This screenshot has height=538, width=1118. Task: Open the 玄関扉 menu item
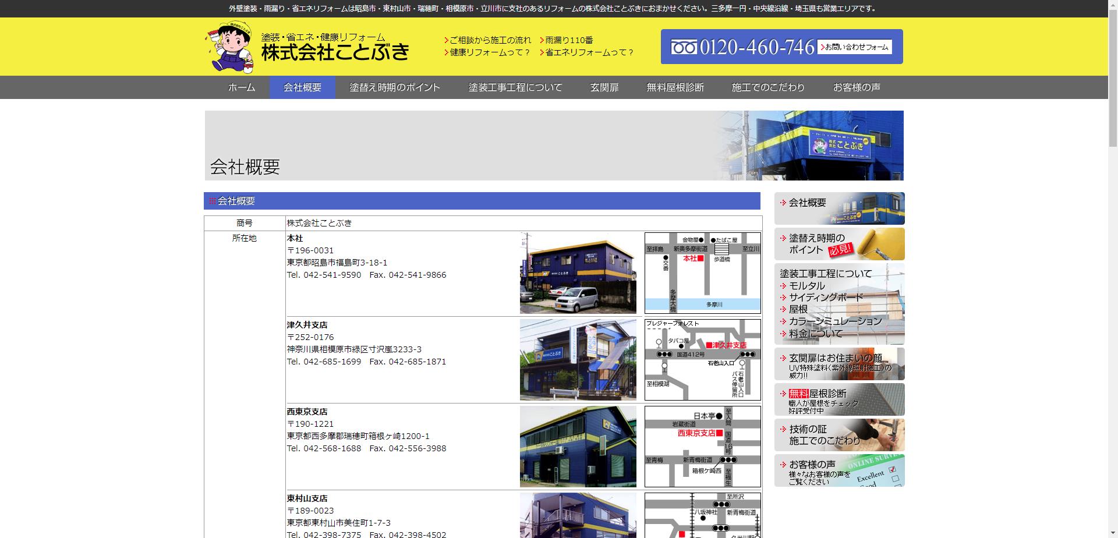coord(604,87)
